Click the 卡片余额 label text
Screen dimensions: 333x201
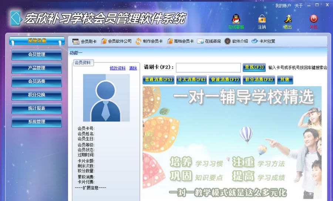click(x=86, y=161)
